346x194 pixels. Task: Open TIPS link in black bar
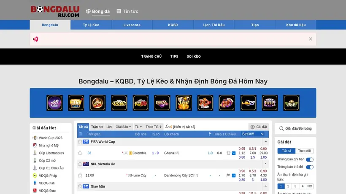(174, 56)
